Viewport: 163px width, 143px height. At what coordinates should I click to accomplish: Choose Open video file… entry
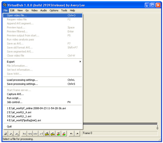pos(43,15)
